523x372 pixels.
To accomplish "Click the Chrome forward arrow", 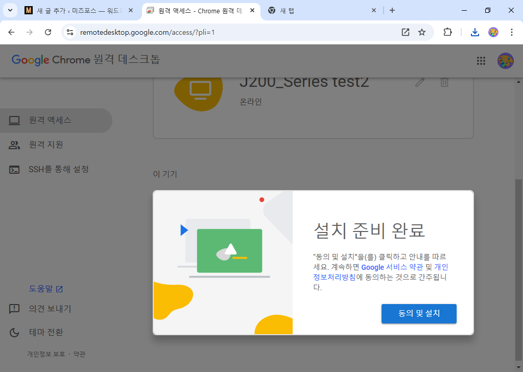I will (30, 32).
